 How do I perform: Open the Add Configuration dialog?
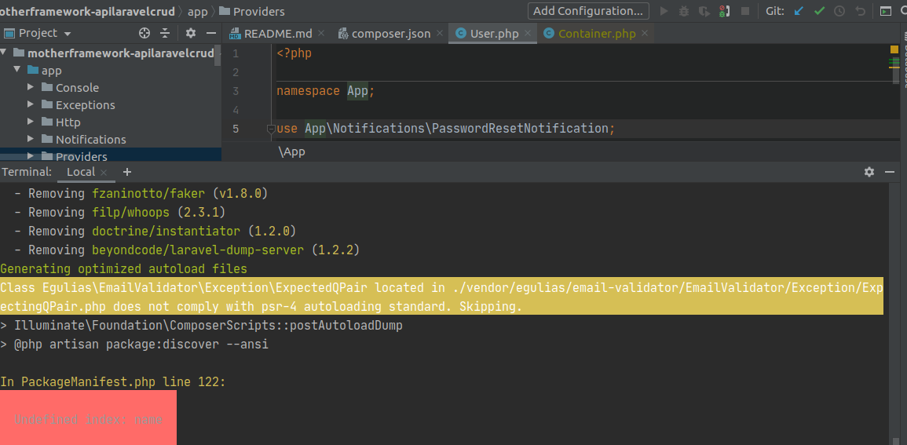[588, 11]
